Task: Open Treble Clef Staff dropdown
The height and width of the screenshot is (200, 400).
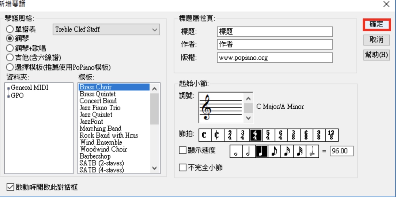Action: (106, 29)
